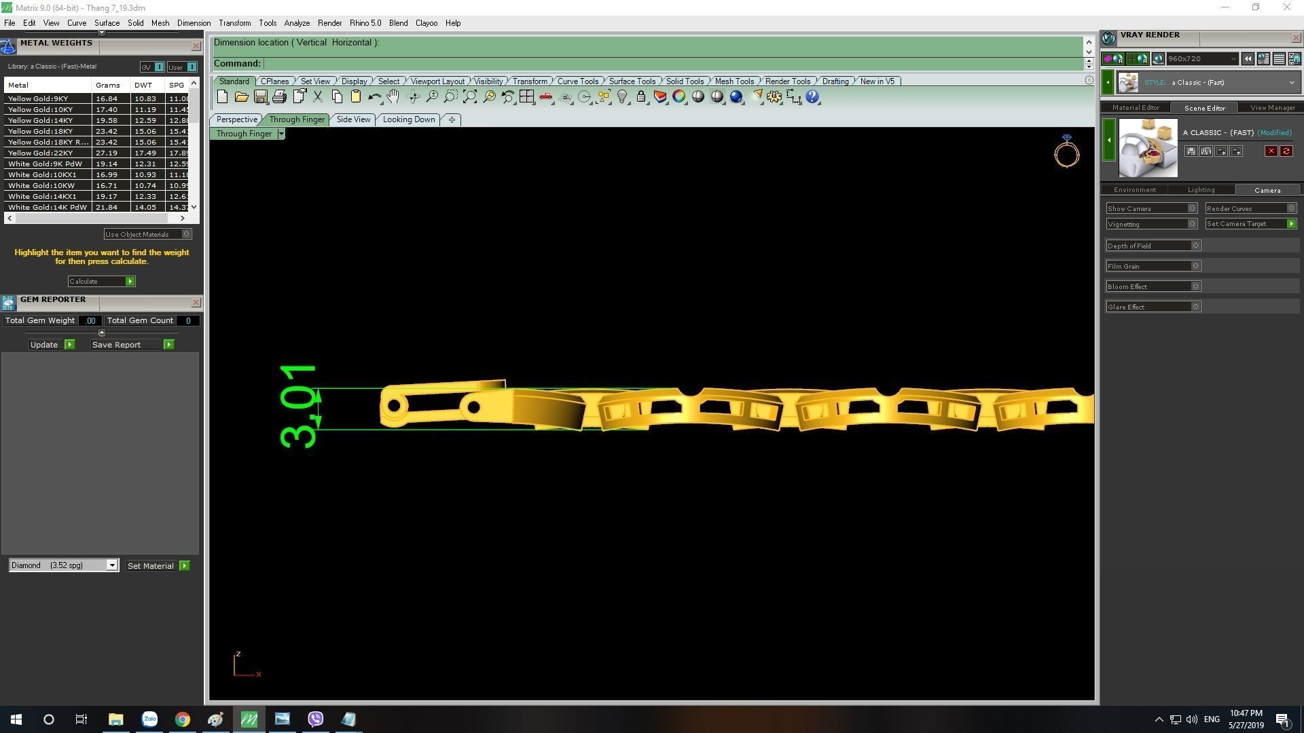Click the Zoom Selected icon
1304x733 pixels.
tap(489, 97)
